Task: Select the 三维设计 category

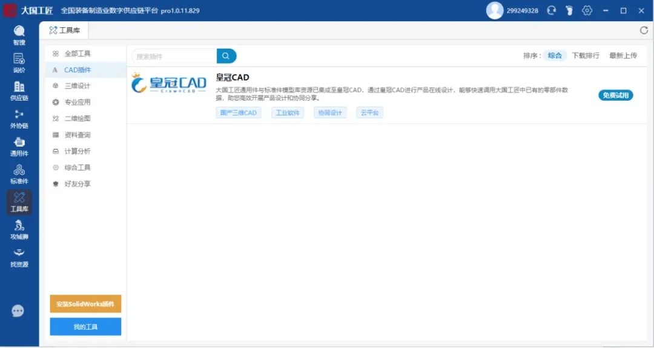Action: (x=77, y=86)
